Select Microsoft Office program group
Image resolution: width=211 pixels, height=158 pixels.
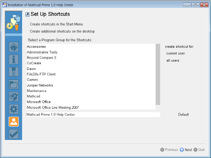point(91,102)
